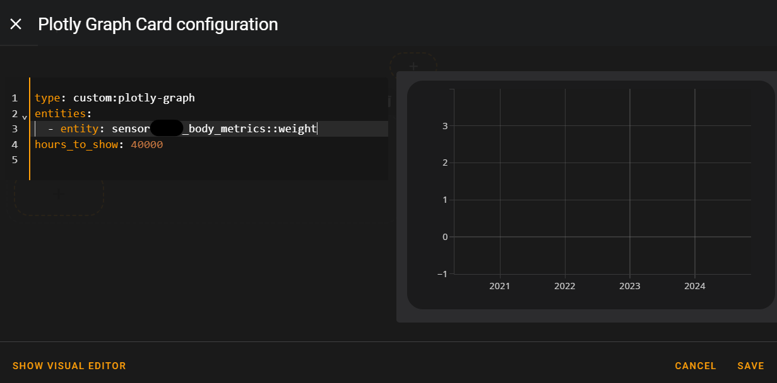777x383 pixels.
Task: Click the type: custom:plotly-graph line
Action: click(114, 98)
